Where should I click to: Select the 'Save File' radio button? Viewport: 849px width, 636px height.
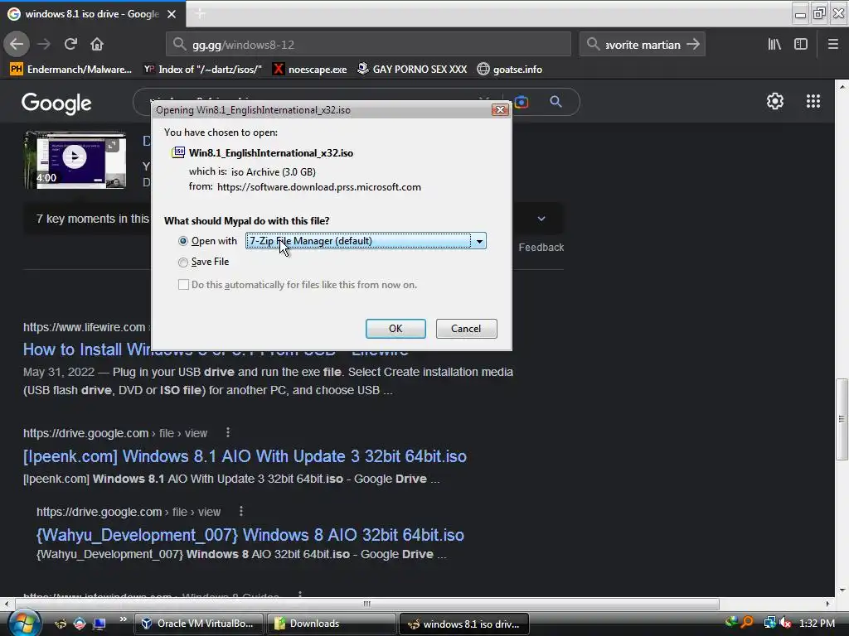tap(183, 263)
